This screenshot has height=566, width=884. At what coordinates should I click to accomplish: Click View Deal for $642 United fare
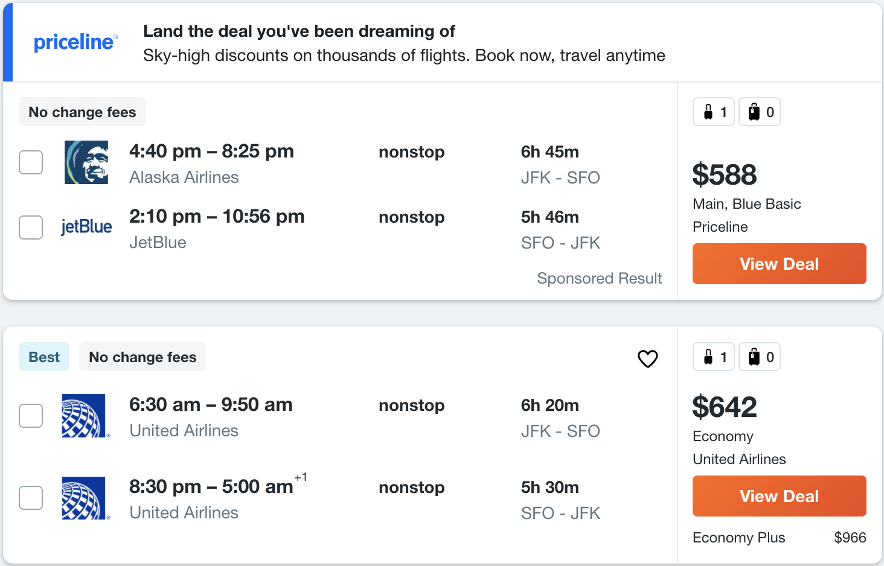779,496
